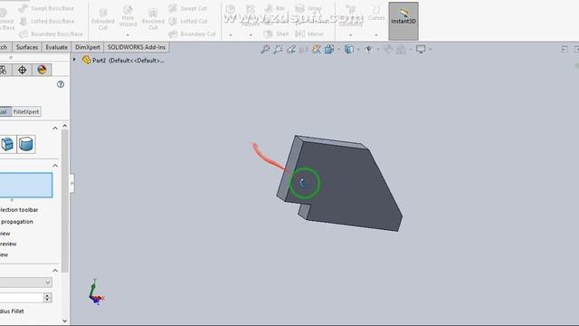
Task: Click the View Settings monitor icon
Action: coord(421,49)
